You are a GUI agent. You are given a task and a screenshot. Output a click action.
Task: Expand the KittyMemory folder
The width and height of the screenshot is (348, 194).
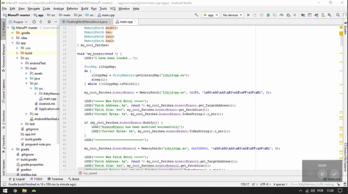(x=35, y=94)
